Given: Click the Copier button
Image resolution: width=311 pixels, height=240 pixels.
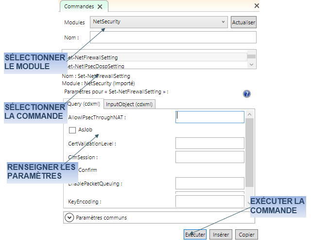Looking at the screenshot, I should click(x=247, y=235).
